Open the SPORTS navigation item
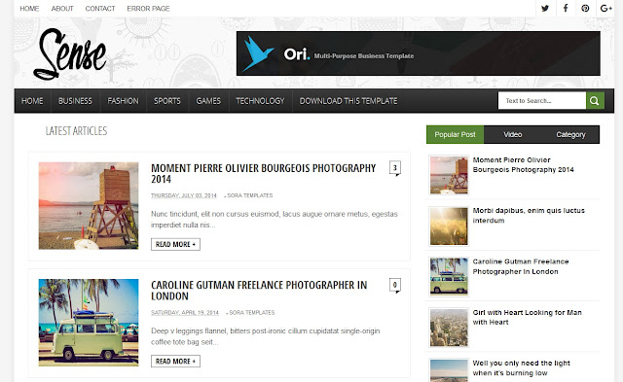623x382 pixels. tap(167, 101)
